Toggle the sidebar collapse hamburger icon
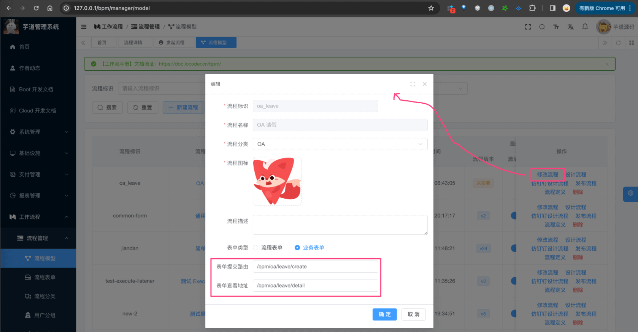The height and width of the screenshot is (332, 638). point(84,27)
